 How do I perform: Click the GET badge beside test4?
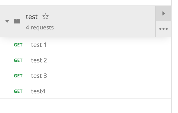18,91
